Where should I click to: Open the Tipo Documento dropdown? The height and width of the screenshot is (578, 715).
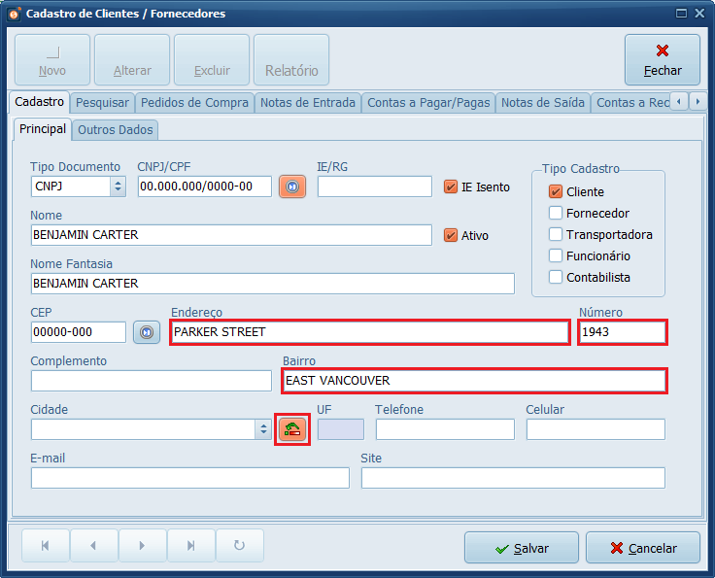point(118,187)
